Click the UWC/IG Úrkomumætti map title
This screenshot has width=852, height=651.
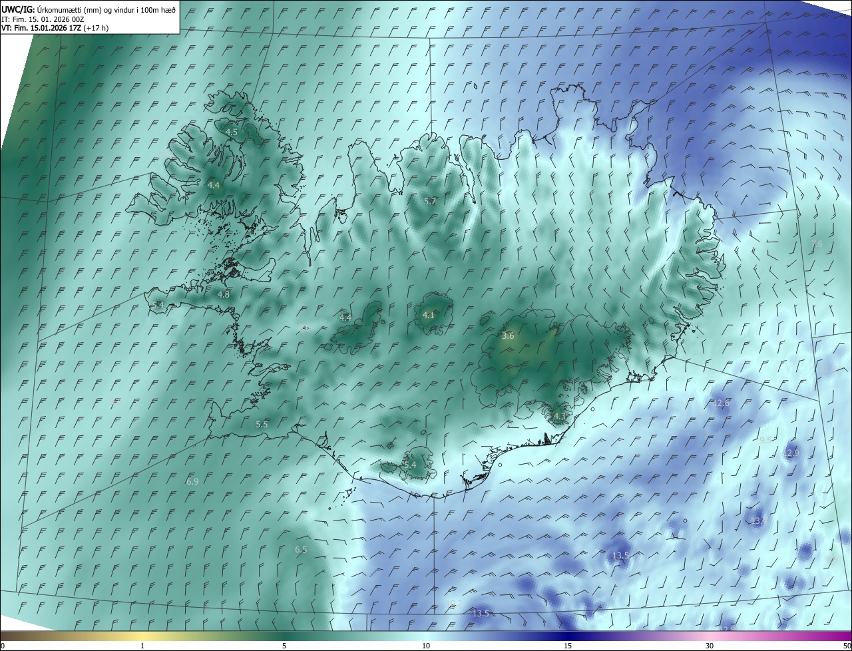click(x=89, y=10)
